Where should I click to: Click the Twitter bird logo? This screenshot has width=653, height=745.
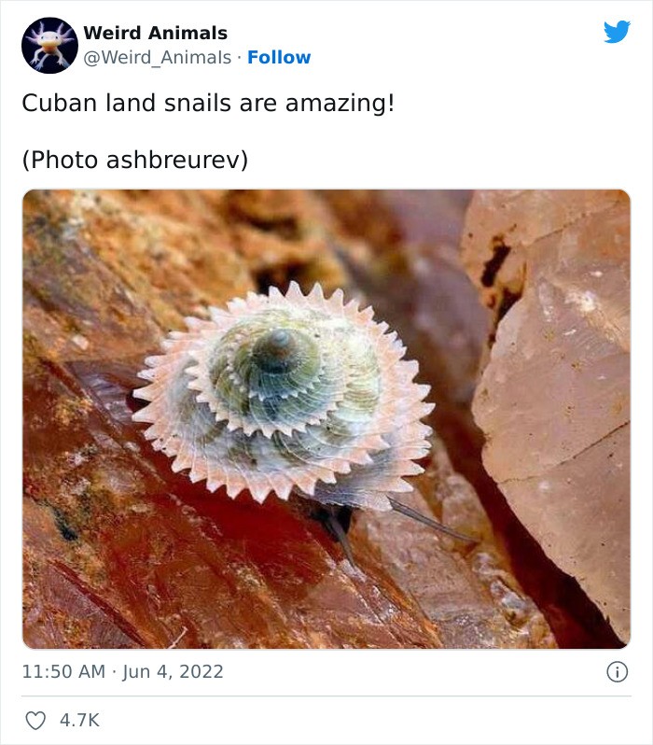coord(617,33)
